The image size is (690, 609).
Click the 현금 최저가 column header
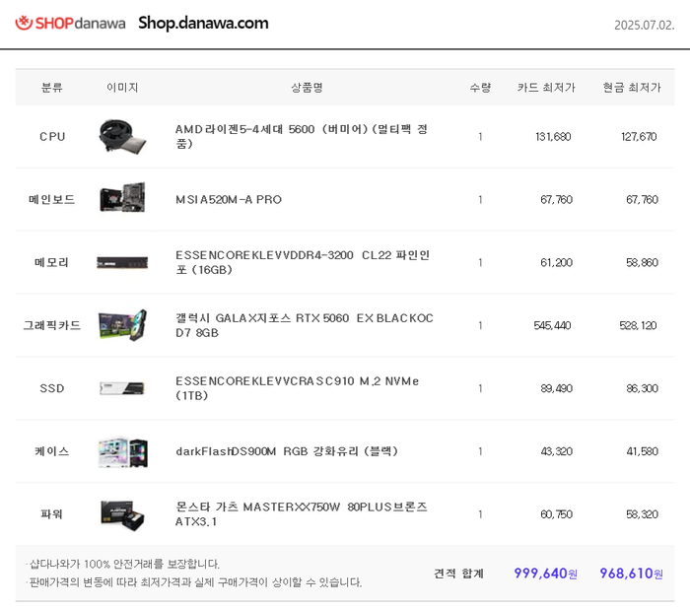[x=632, y=87]
